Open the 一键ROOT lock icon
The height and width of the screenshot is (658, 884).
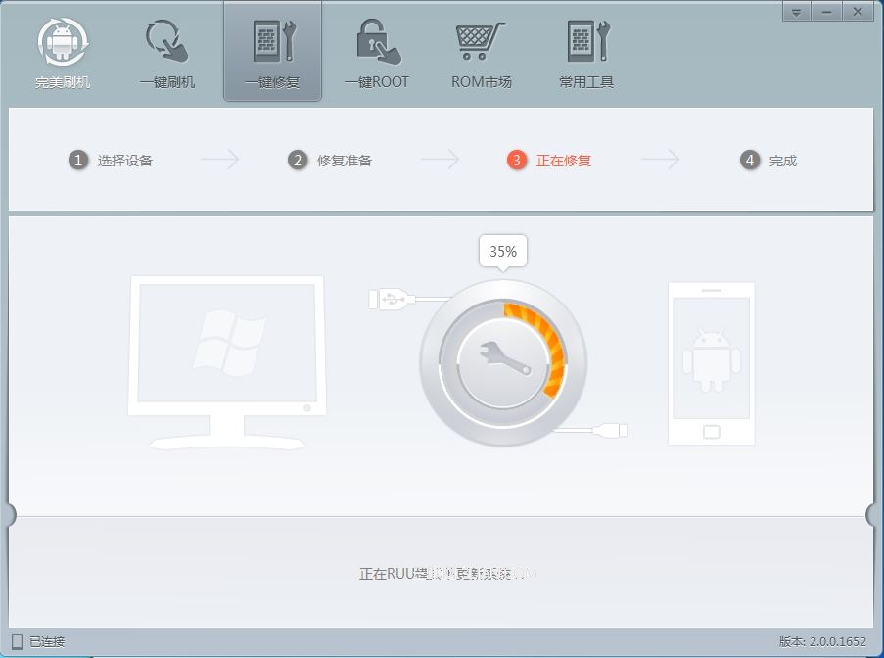378,42
